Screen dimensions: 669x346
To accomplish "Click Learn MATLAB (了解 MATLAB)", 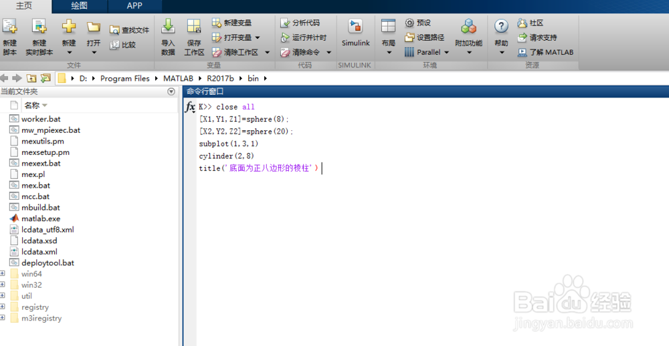I will tap(546, 52).
